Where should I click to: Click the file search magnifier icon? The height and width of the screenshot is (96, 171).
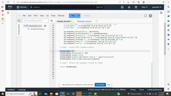click(19, 21)
